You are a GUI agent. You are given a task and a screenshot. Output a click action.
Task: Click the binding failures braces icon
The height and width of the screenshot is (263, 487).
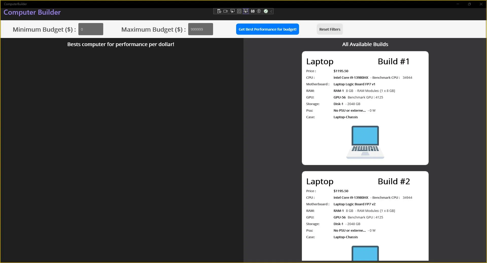click(x=253, y=11)
